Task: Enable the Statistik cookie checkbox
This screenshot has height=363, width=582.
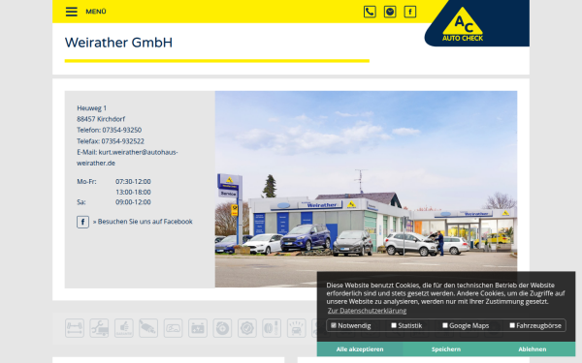Action: 394,325
